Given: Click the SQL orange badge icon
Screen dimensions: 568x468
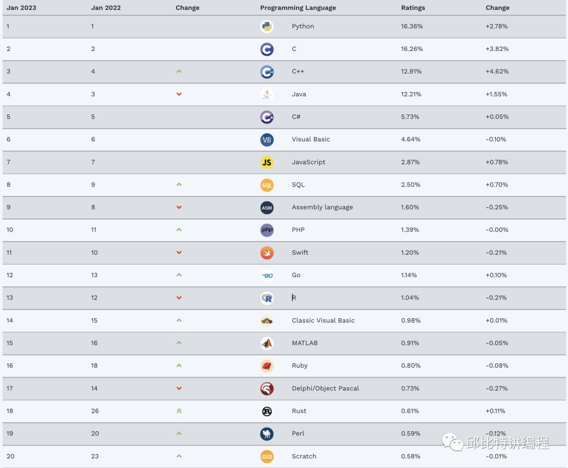Looking at the screenshot, I should pyautogui.click(x=267, y=185).
